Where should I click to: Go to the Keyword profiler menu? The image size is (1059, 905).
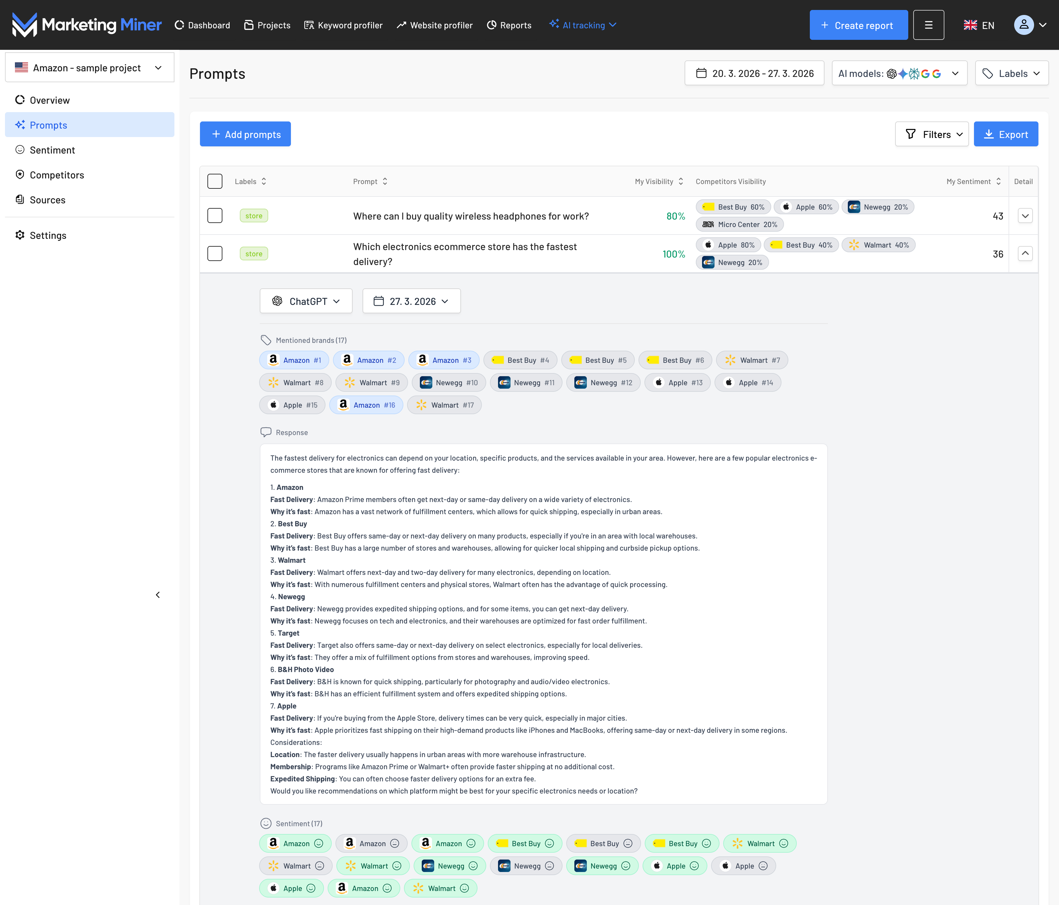pyautogui.click(x=344, y=25)
